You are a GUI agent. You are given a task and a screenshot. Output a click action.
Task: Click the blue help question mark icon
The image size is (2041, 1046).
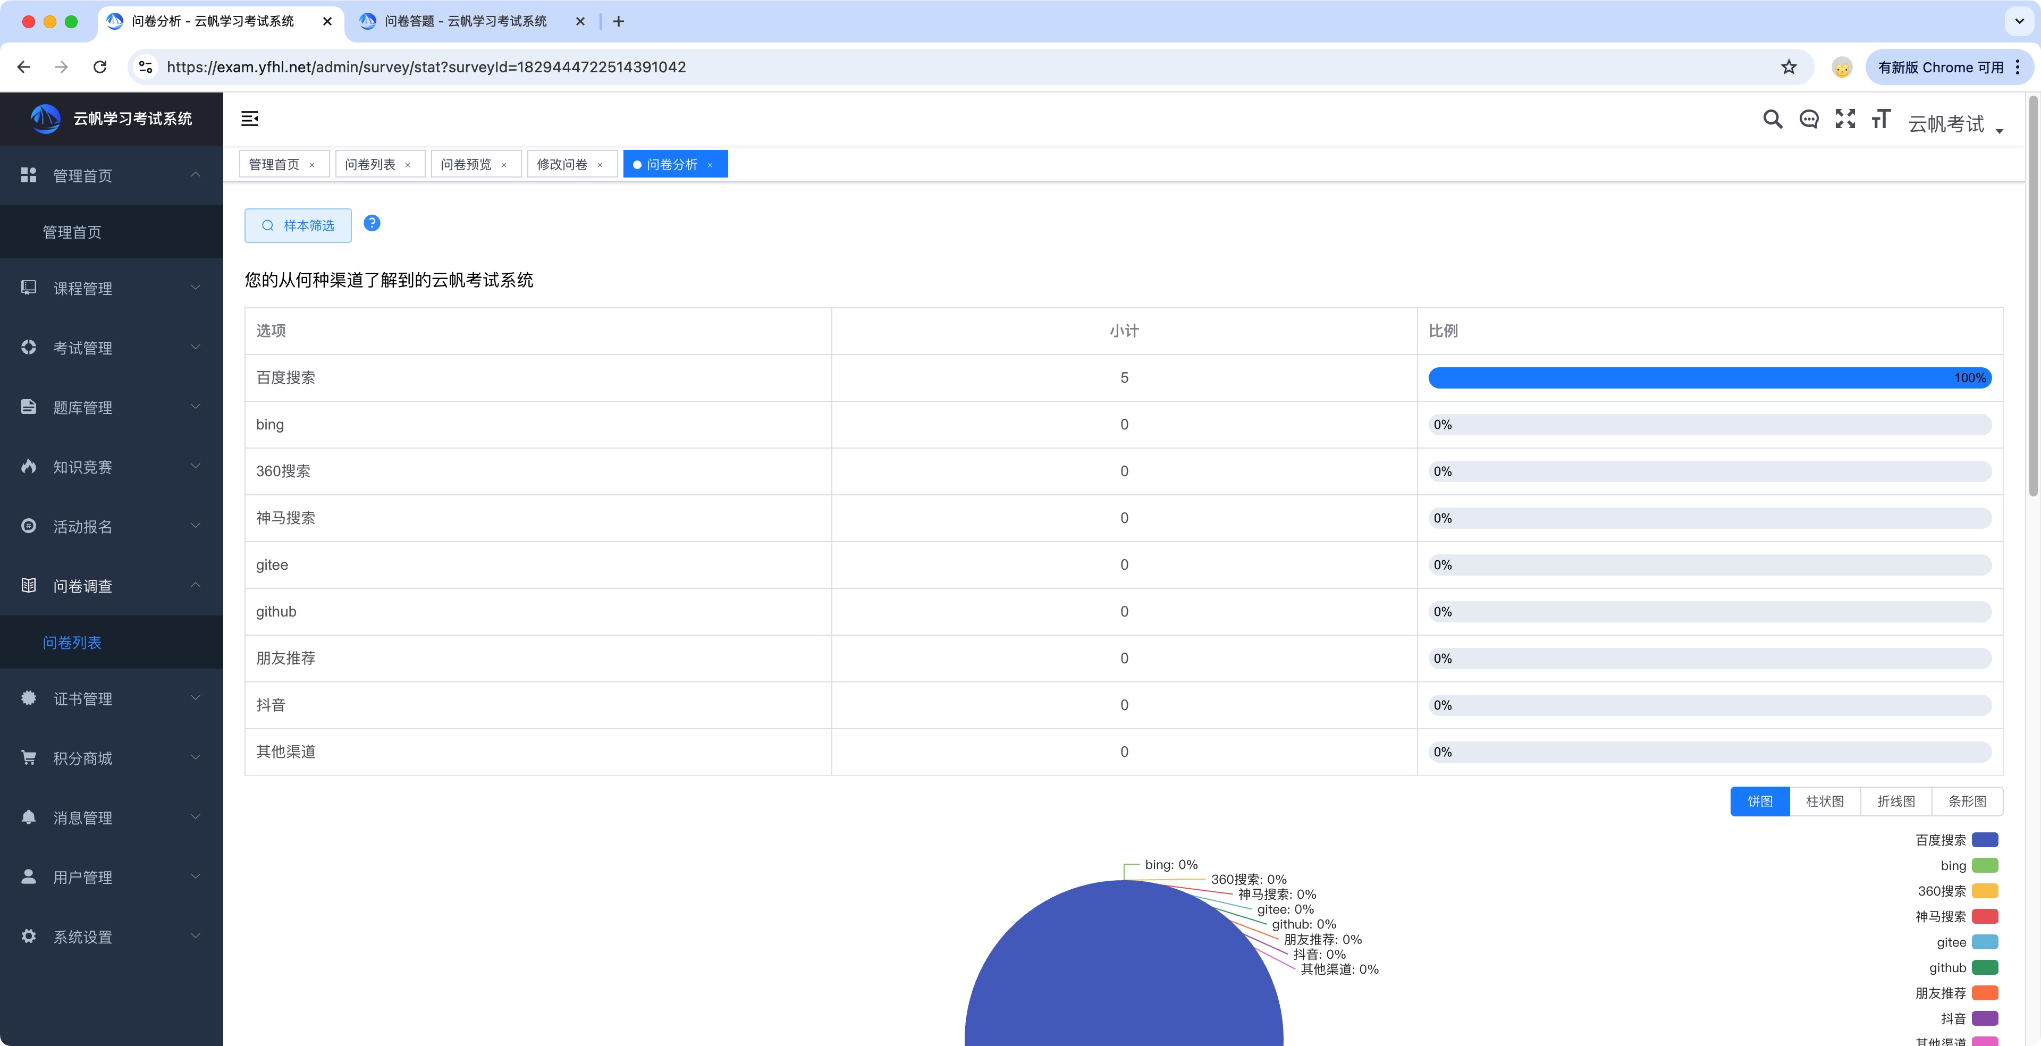click(372, 223)
